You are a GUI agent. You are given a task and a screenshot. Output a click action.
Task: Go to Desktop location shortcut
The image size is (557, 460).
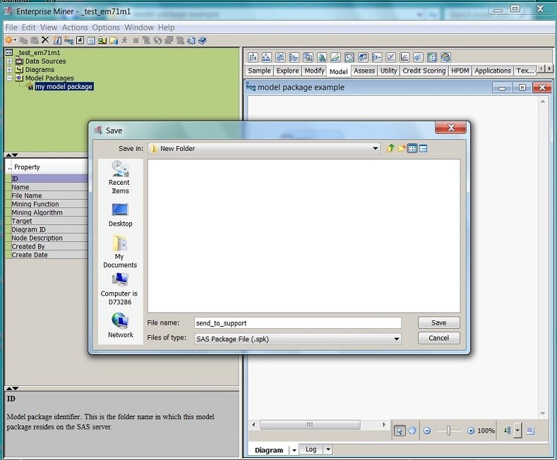point(120,214)
